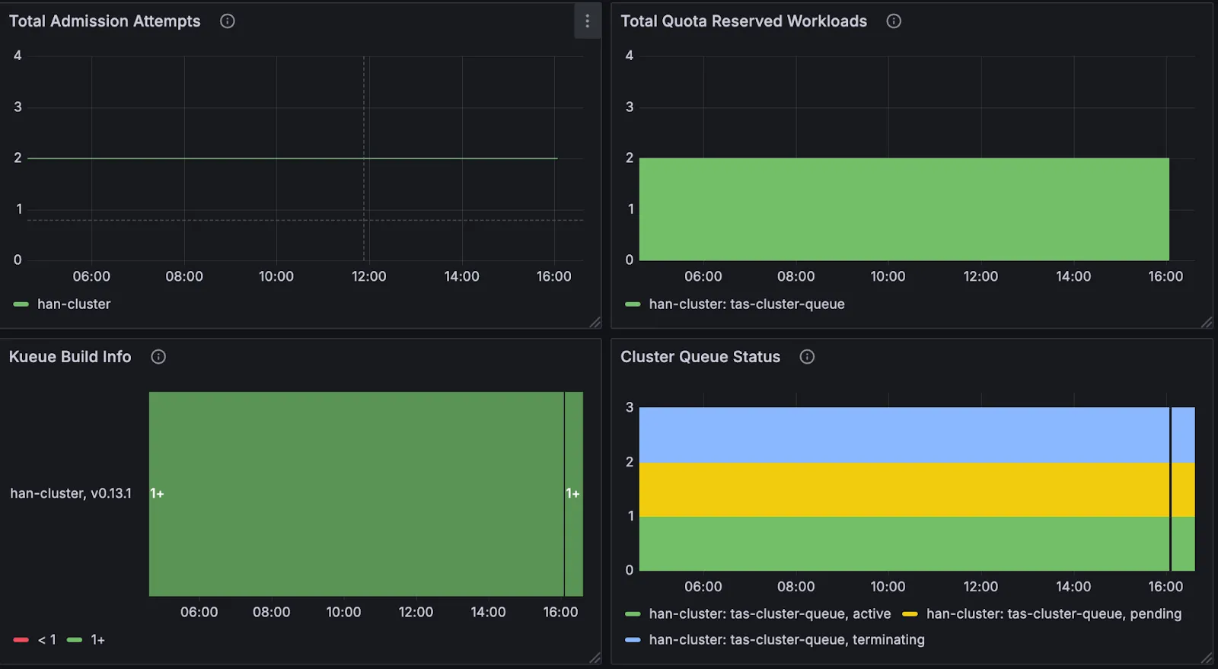The image size is (1218, 669).
Task: Grab Total Admission Attempts panel resize handle
Action: tap(595, 323)
